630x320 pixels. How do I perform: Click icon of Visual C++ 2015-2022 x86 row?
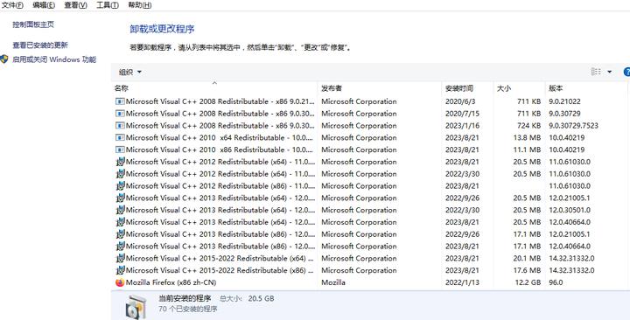pos(120,270)
